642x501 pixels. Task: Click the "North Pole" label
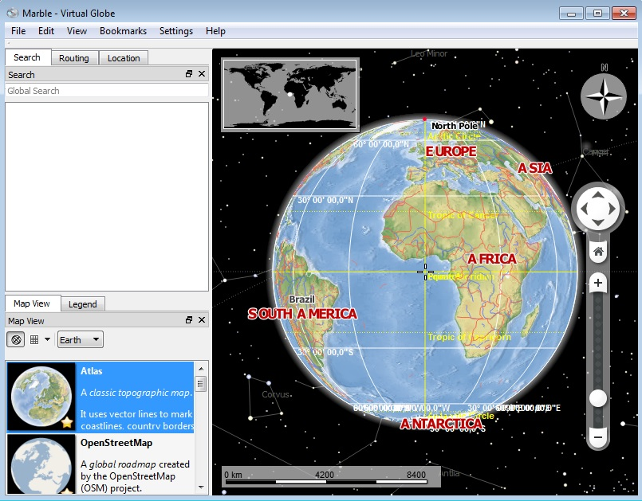pyautogui.click(x=455, y=126)
